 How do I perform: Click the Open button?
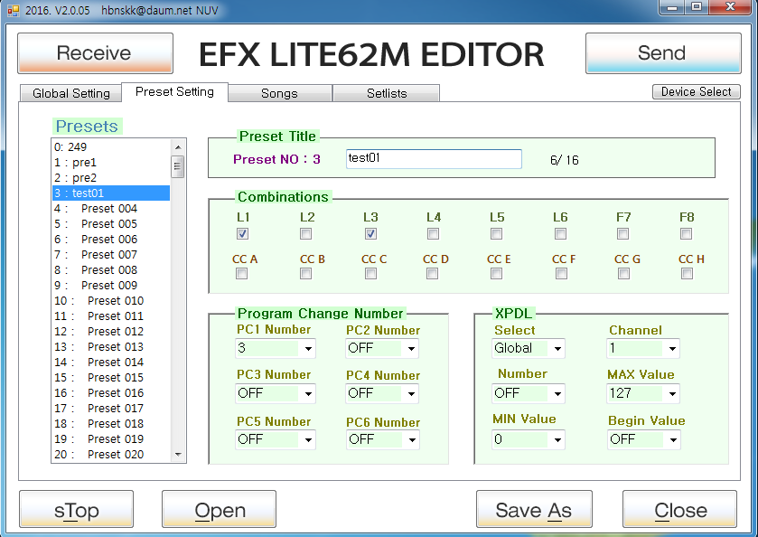219,509
